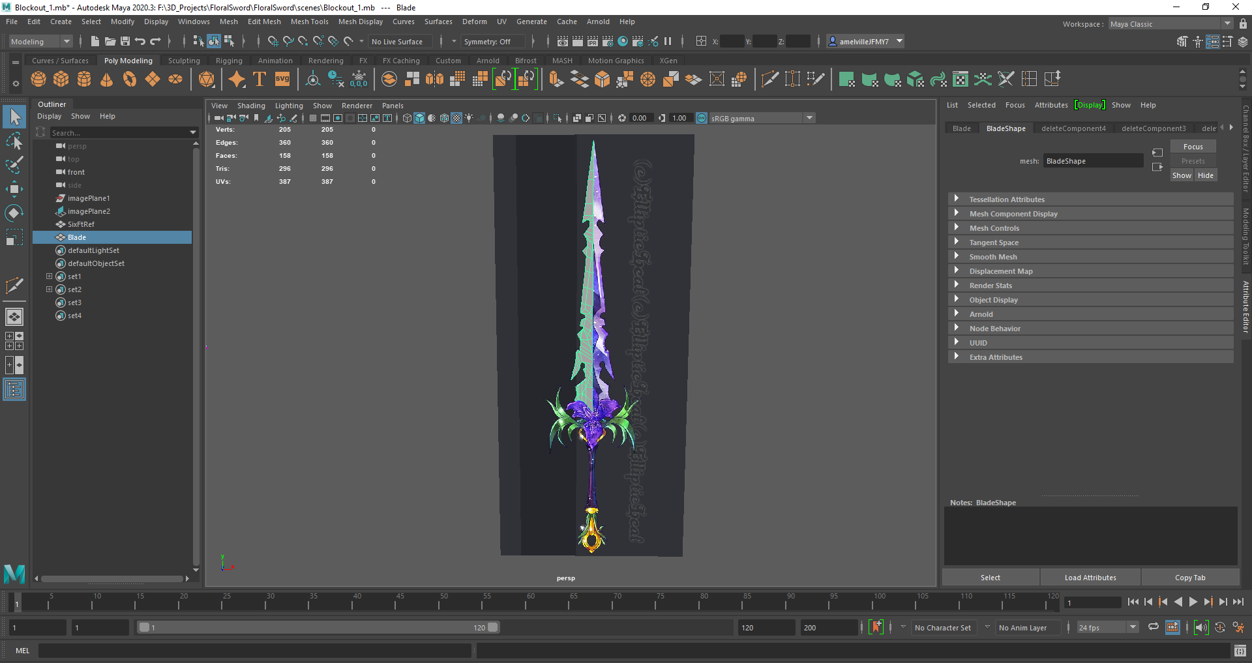This screenshot has height=663, width=1252.
Task: Toggle wireframe display in viewport toolbar
Action: point(408,118)
